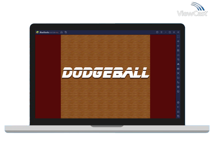Click the Install APK sidebar icon
The height and width of the screenshot is (145, 212).
click(x=178, y=64)
